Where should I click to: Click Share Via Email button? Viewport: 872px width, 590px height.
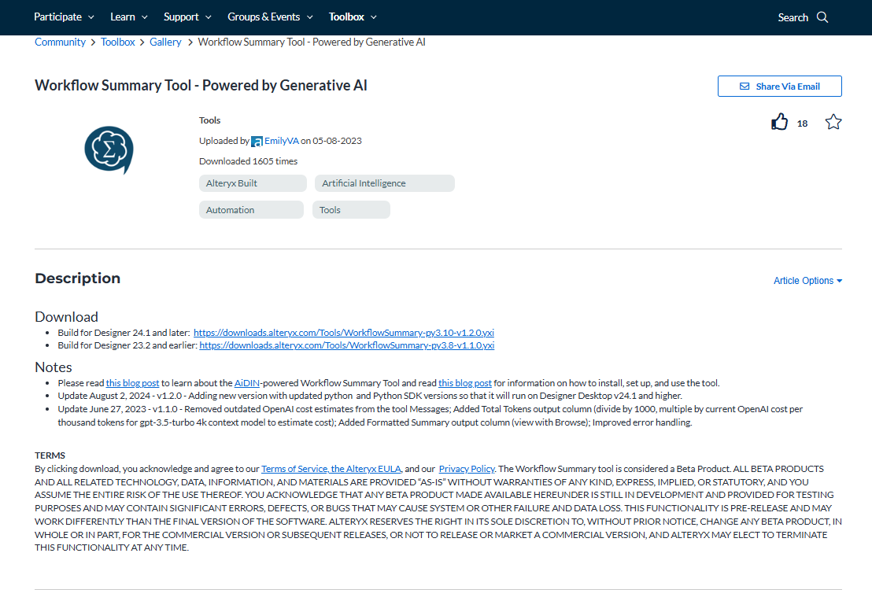pyautogui.click(x=780, y=87)
